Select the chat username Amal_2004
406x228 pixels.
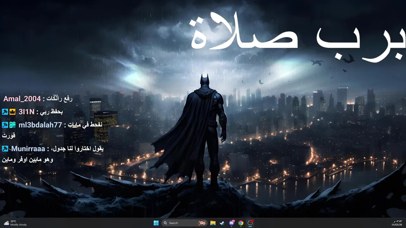coord(22,99)
